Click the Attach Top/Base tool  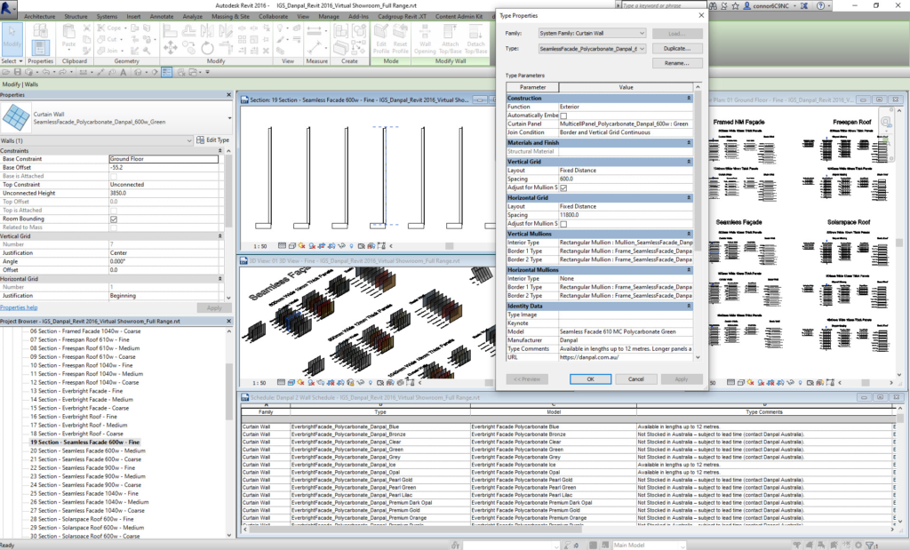[451, 38]
